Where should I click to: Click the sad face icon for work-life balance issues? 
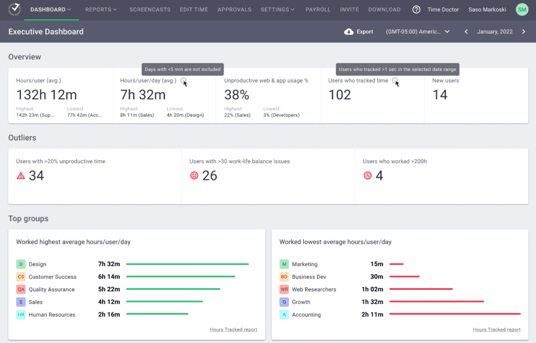[193, 176]
